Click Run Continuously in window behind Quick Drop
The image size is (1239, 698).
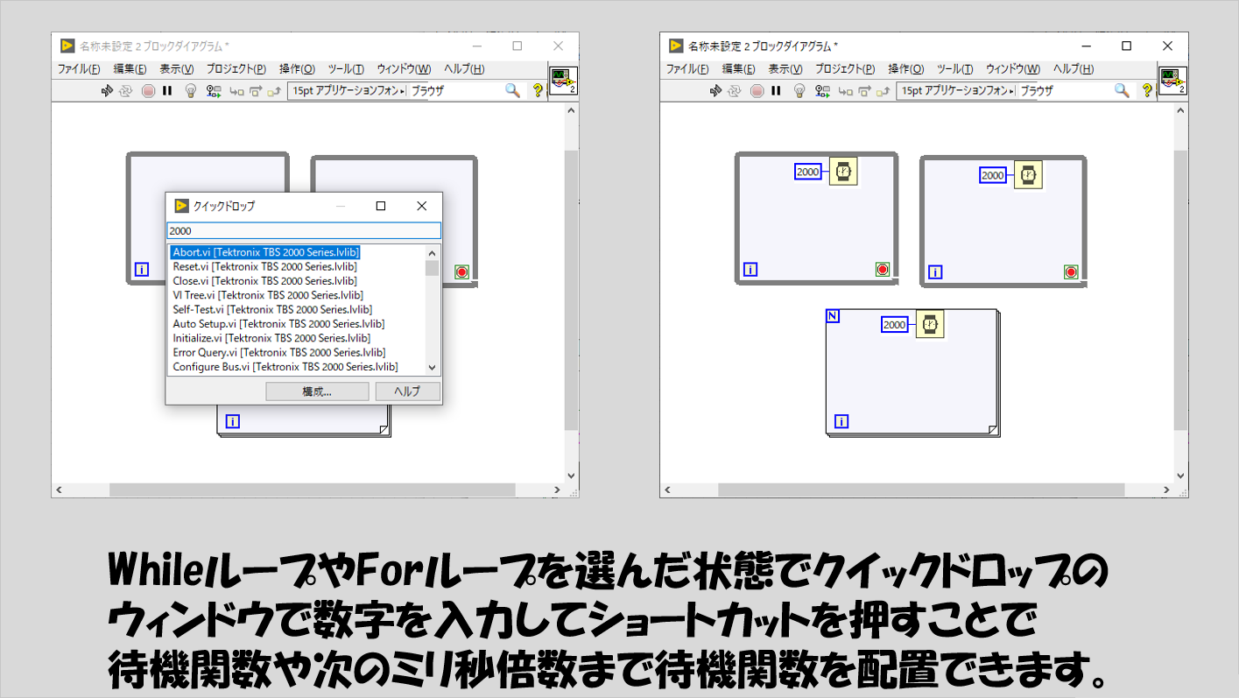[126, 90]
